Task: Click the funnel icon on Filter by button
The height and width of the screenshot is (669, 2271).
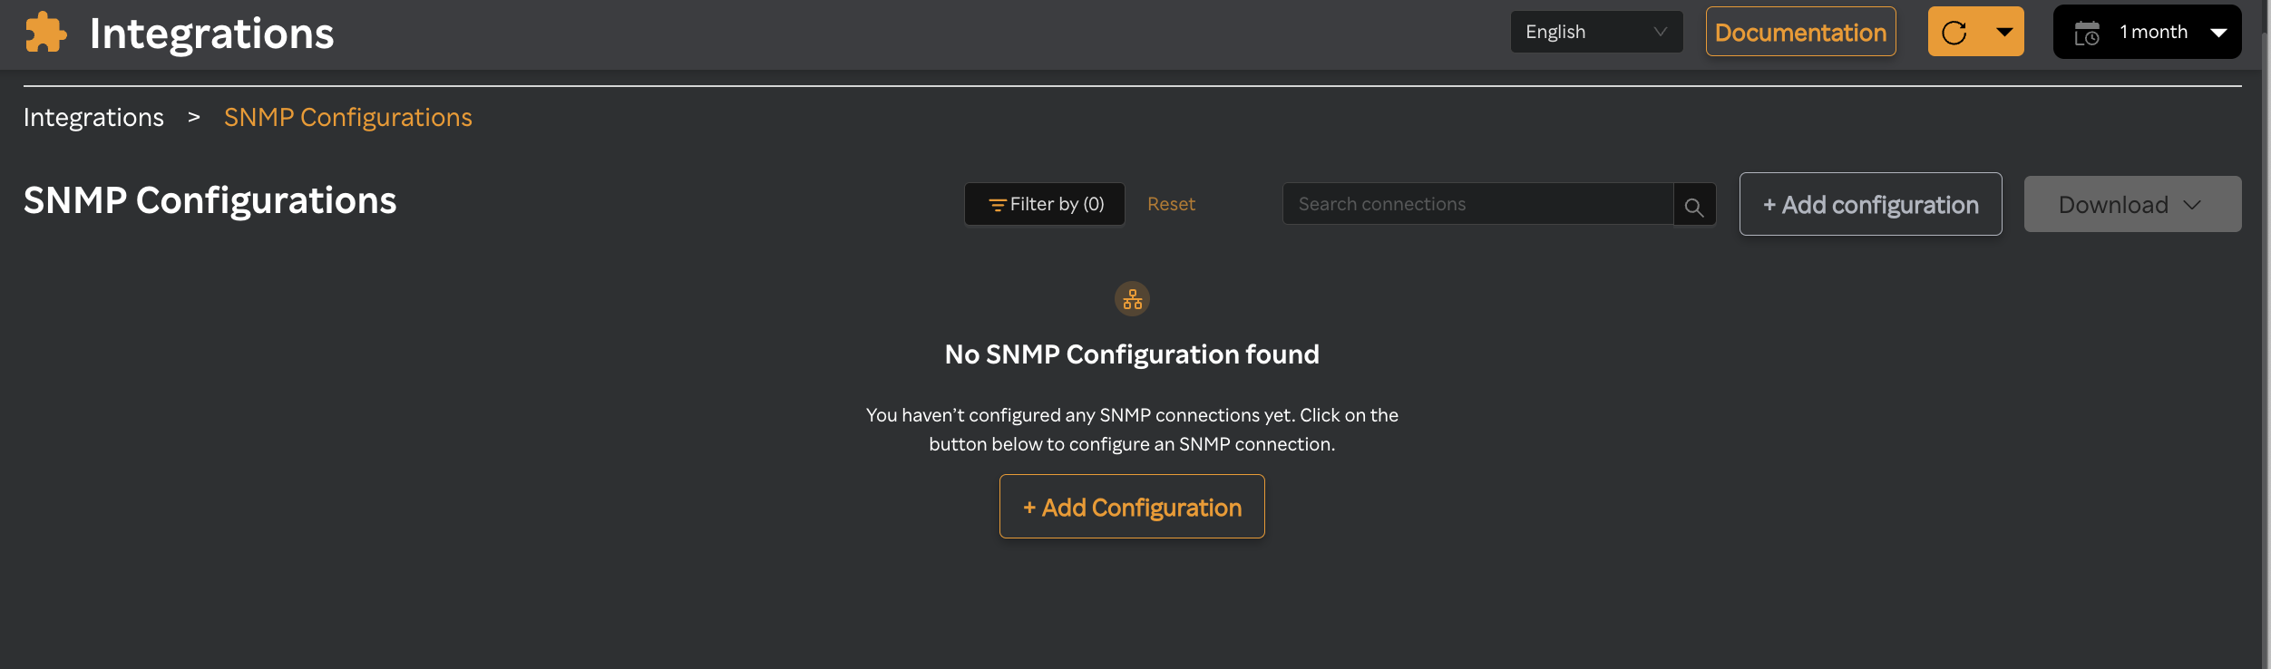Action: [997, 204]
